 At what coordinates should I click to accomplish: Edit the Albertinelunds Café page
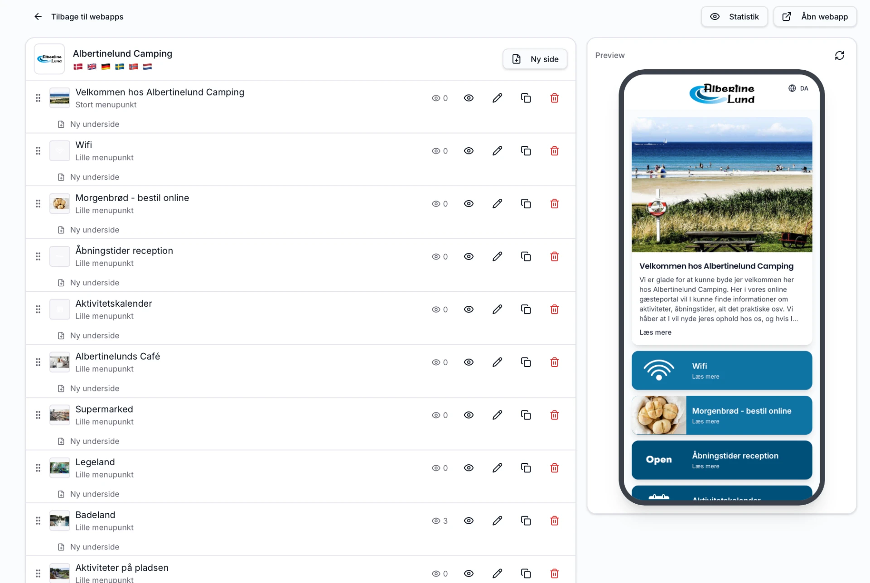[497, 362]
